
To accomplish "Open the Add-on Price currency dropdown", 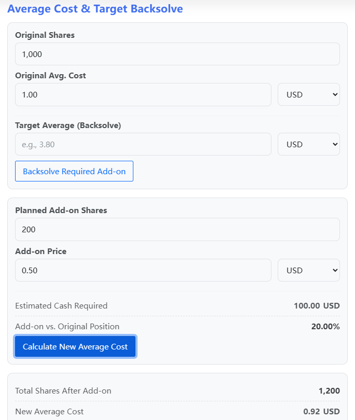I will click(309, 270).
